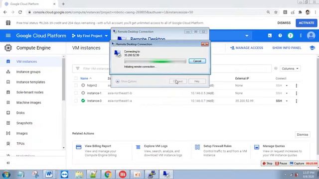
Task: Open browser extensions puzzle icon
Action: pyautogui.click(x=300, y=12)
